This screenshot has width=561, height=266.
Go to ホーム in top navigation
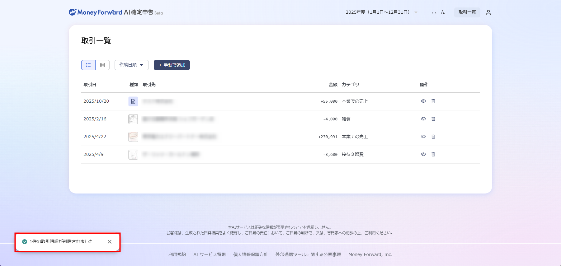click(x=438, y=12)
